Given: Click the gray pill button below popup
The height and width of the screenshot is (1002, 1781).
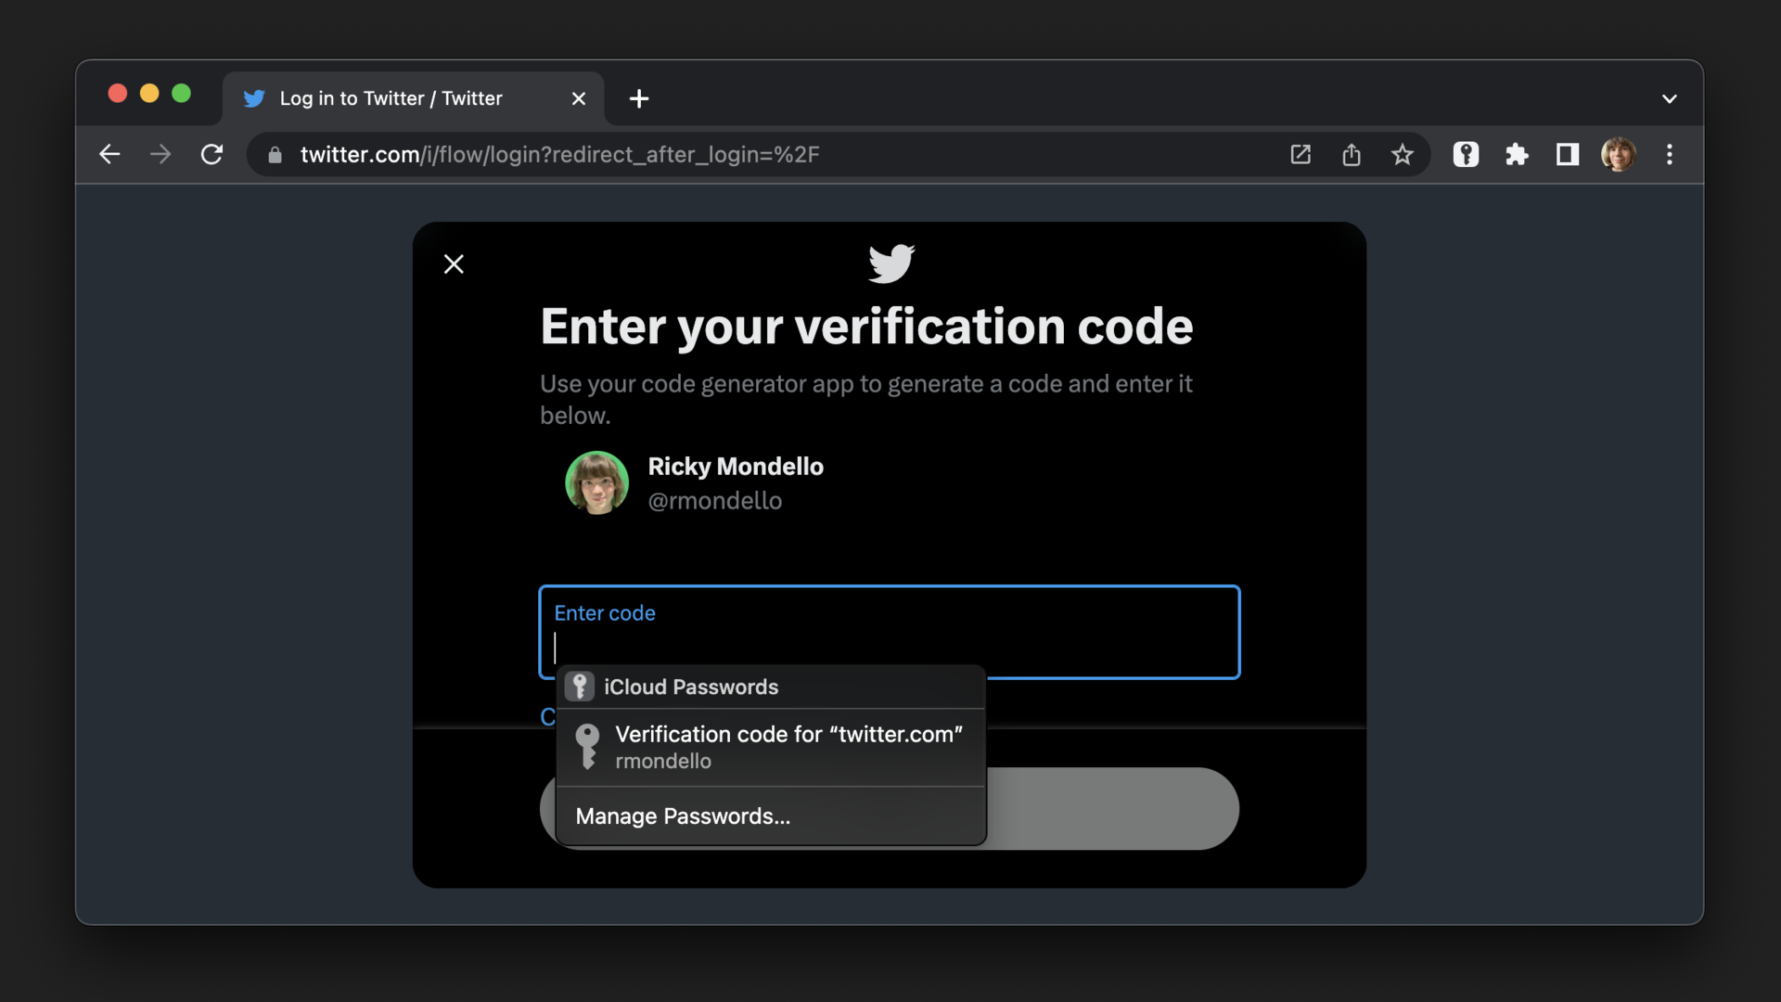Looking at the screenshot, I should [1111, 809].
